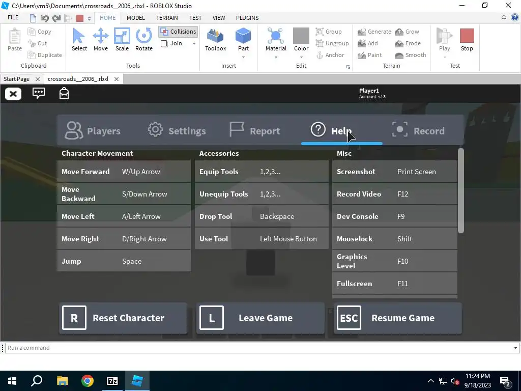
Task: Expand the Color dropdown arrow
Action: (x=301, y=57)
